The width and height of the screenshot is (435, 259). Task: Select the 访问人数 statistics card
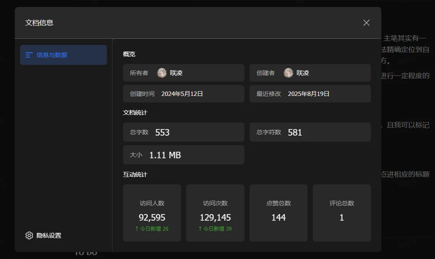coord(152,213)
